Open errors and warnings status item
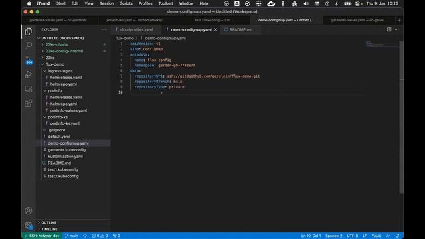The image size is (425, 239). pos(100,236)
